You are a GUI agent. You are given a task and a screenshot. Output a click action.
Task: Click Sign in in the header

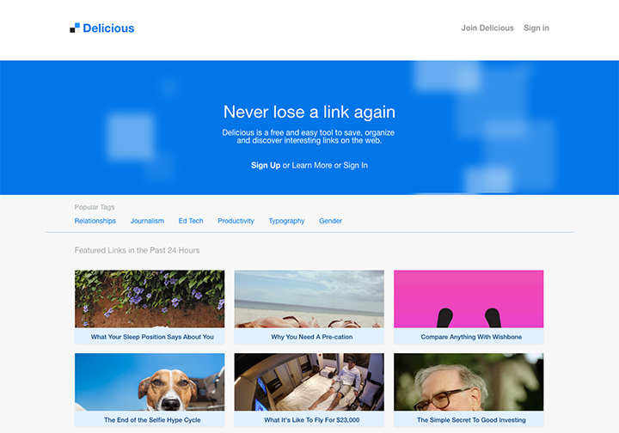pyautogui.click(x=536, y=28)
